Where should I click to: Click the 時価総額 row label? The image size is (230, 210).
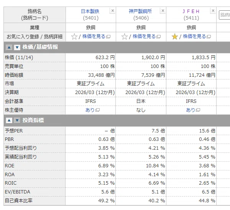14,75
